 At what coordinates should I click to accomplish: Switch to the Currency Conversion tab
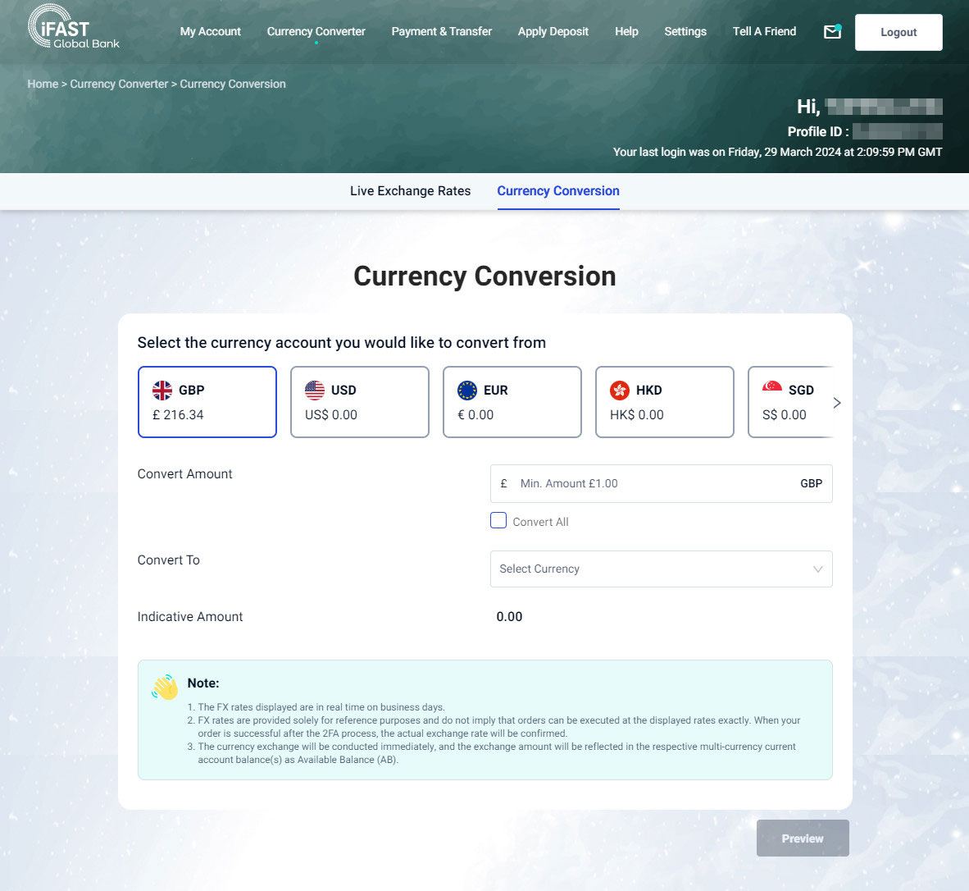558,191
